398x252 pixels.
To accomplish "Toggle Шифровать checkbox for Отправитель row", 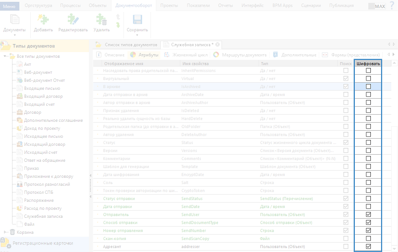I will 368,215.
